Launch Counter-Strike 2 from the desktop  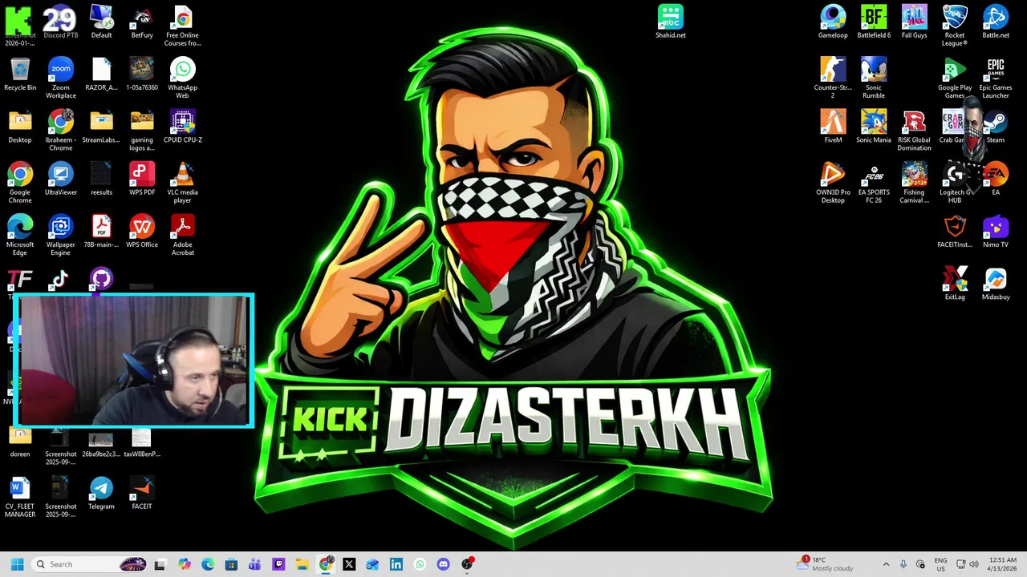(x=833, y=78)
